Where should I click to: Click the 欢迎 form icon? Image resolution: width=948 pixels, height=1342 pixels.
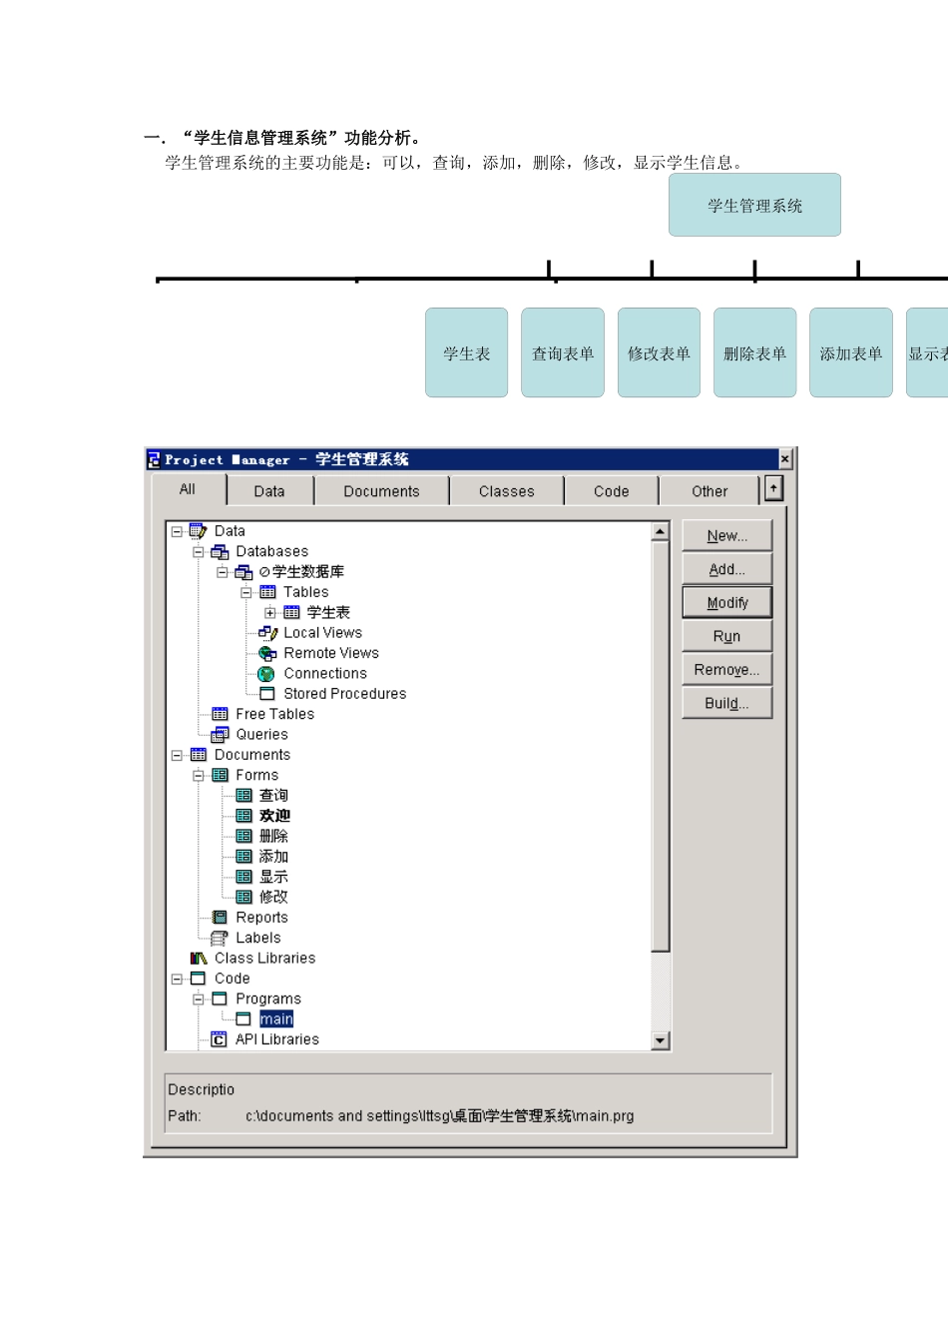click(243, 816)
